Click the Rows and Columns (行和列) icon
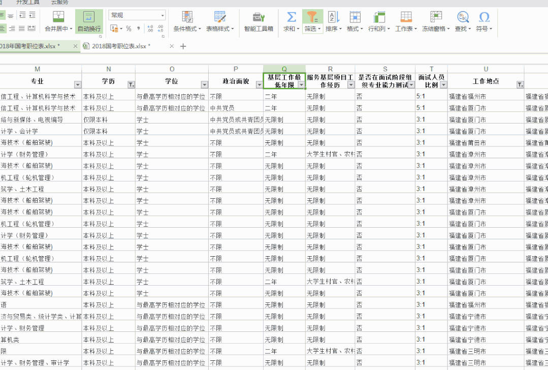The height and width of the screenshot is (370, 548). pos(379,17)
